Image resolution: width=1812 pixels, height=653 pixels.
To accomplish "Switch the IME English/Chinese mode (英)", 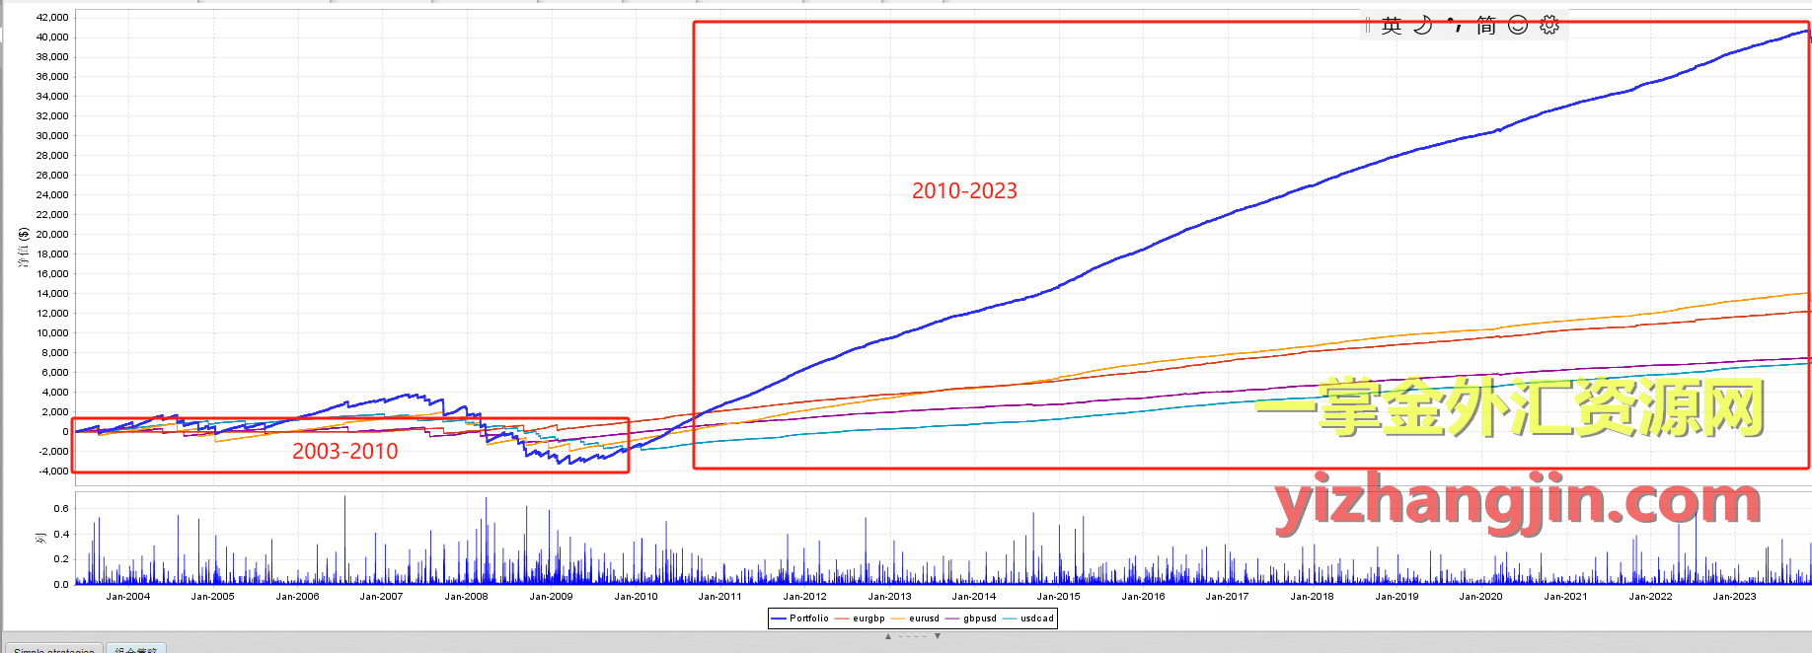I will coord(1392,26).
